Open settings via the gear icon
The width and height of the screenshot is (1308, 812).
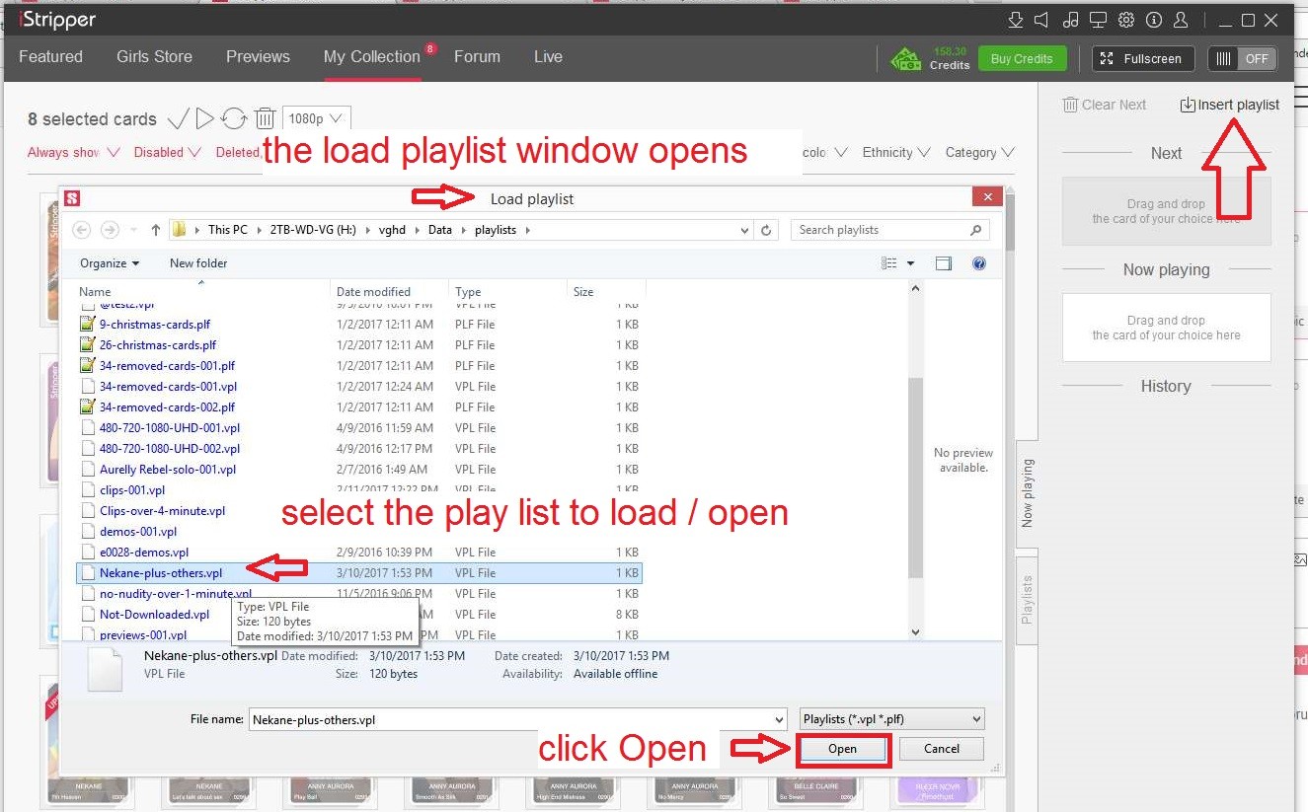click(1126, 20)
